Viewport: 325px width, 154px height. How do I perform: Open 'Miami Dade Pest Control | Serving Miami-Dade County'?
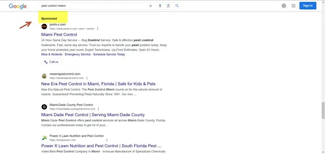click(x=93, y=115)
